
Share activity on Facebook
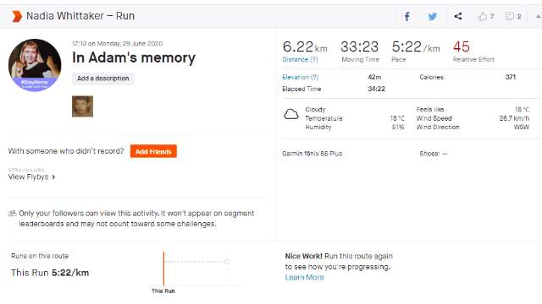click(x=407, y=16)
